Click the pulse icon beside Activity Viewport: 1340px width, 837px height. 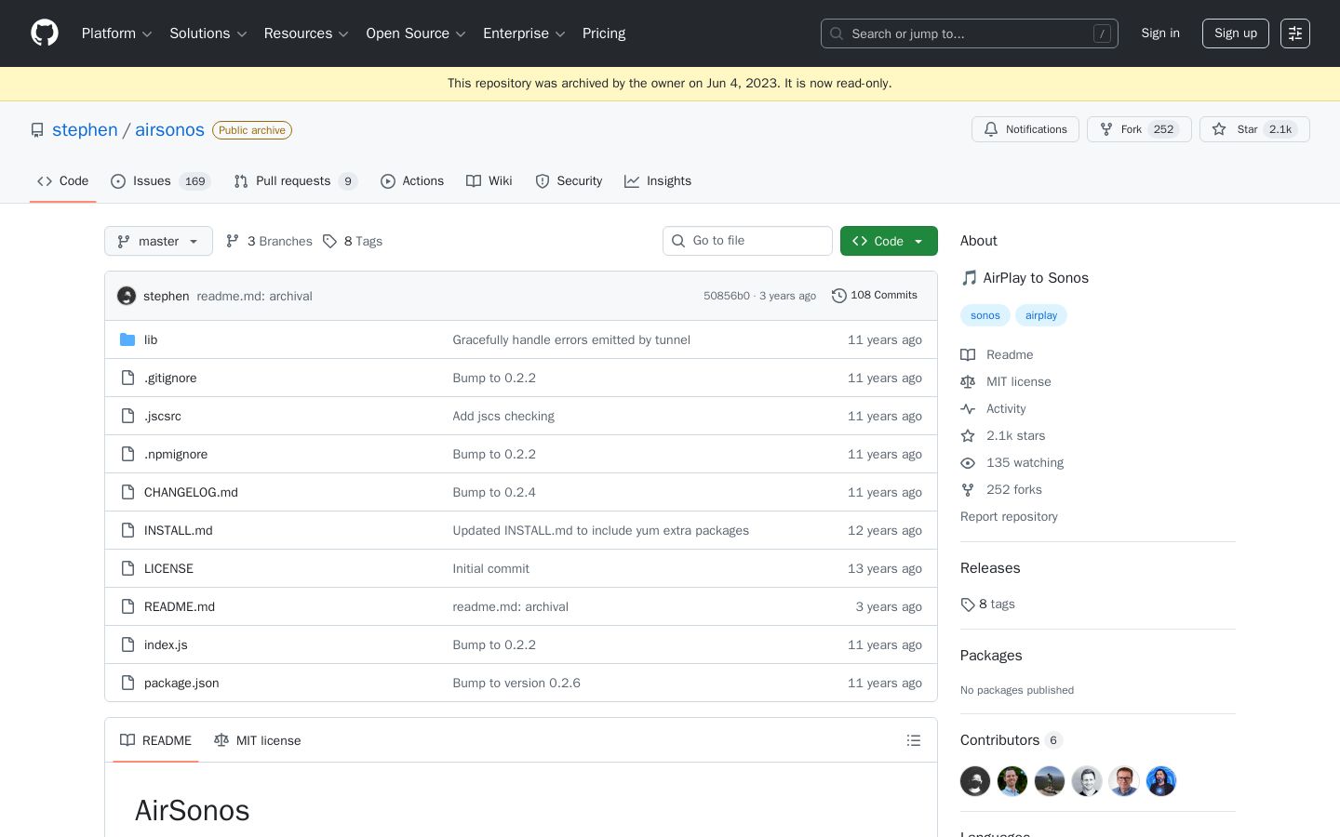[x=968, y=408]
